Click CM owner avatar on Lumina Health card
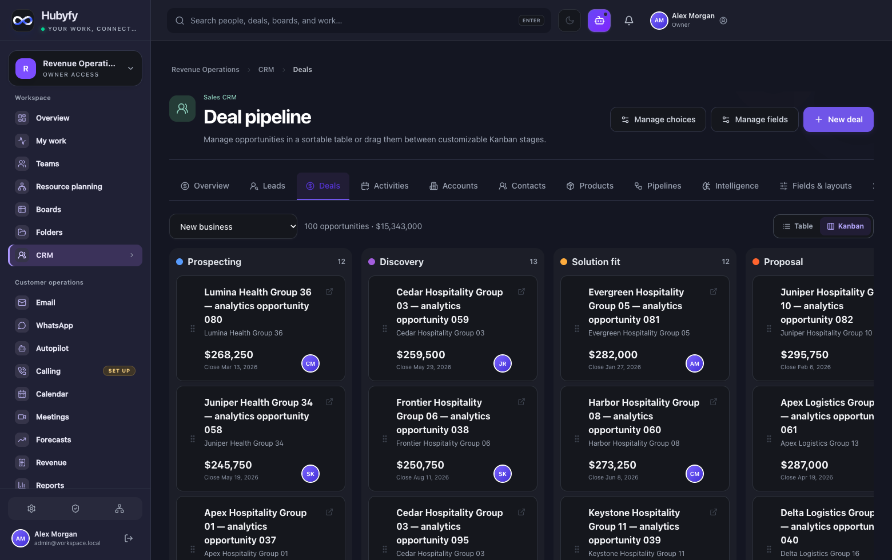This screenshot has width=892, height=560. point(310,363)
